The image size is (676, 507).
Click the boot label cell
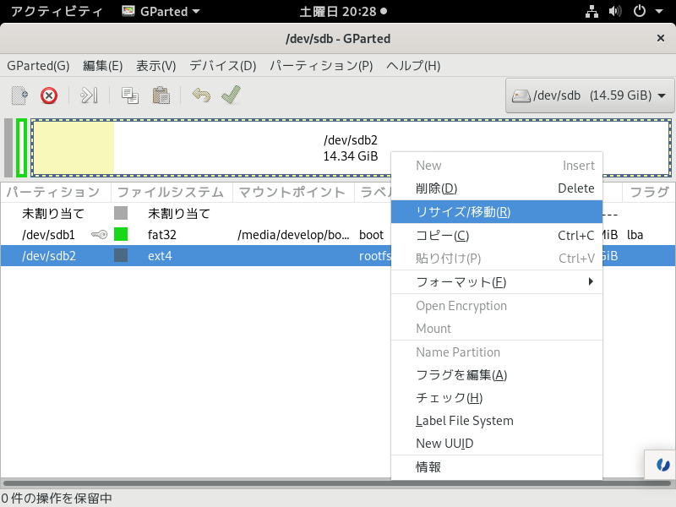[371, 235]
